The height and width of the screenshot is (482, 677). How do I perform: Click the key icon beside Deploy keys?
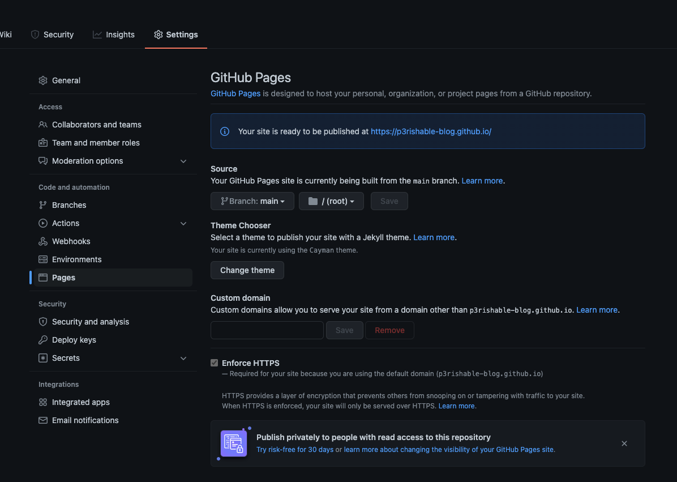(43, 339)
